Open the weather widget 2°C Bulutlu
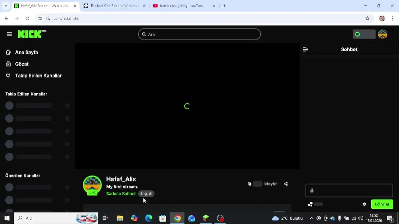399x224 pixels. coord(287,218)
